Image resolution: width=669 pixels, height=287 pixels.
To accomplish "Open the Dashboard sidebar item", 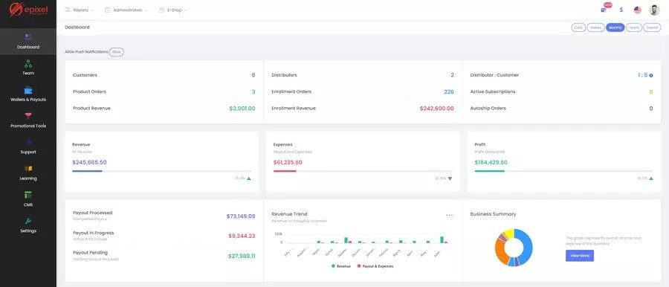I will pos(28,42).
